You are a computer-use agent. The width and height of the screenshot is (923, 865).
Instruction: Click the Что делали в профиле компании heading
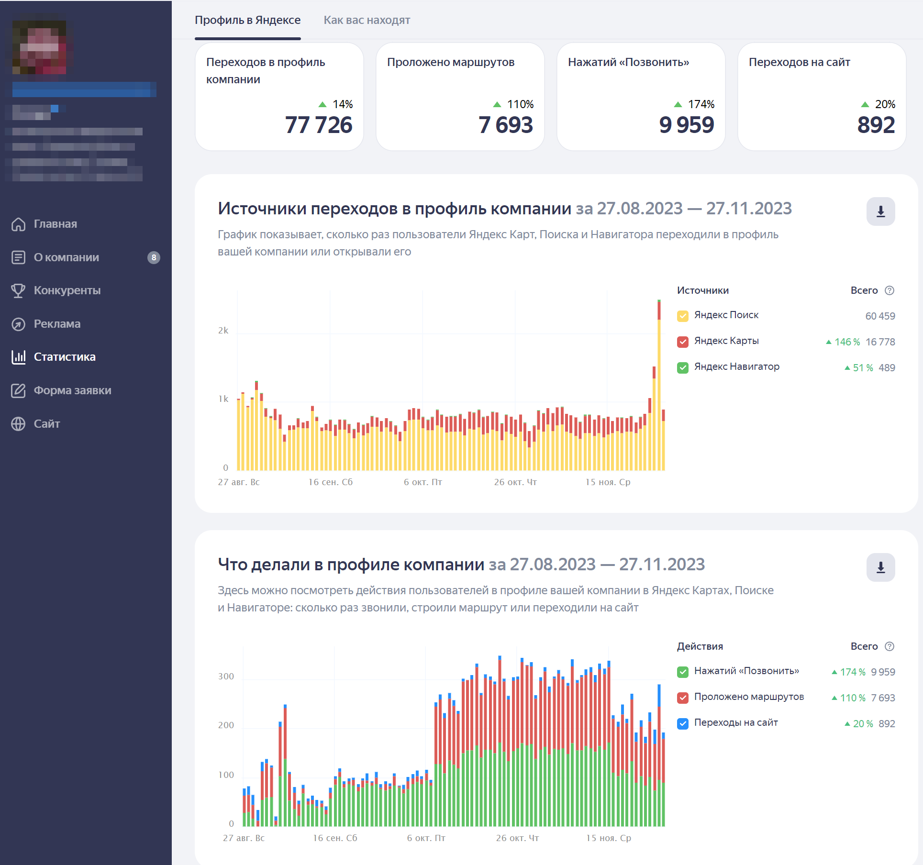pyautogui.click(x=351, y=565)
